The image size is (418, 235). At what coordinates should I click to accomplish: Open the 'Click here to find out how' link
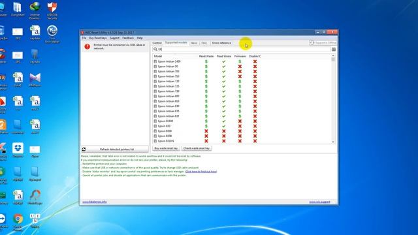pos(201,172)
